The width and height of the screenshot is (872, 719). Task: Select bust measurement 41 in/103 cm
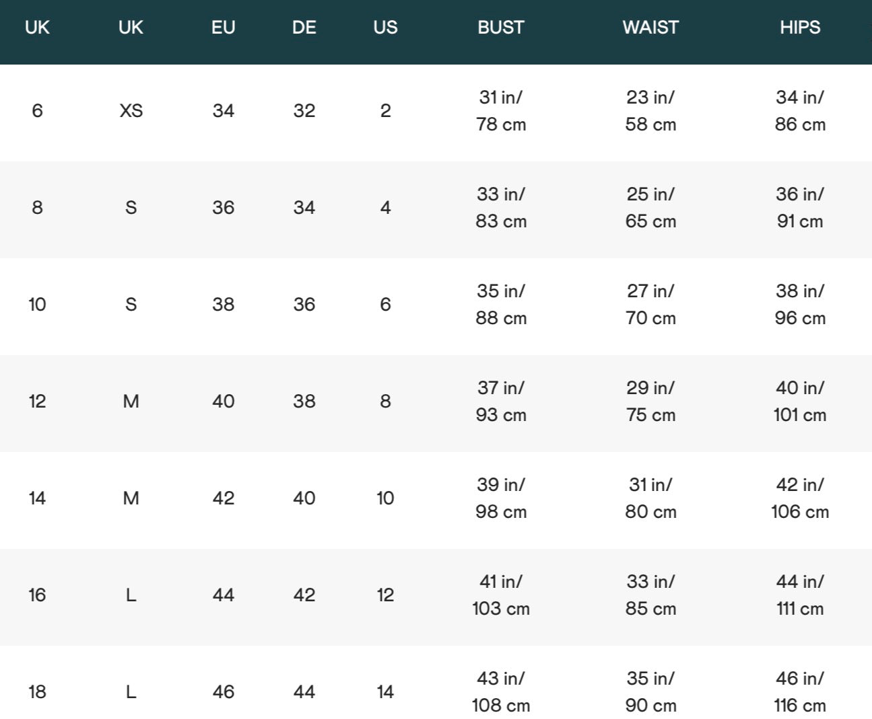(501, 595)
